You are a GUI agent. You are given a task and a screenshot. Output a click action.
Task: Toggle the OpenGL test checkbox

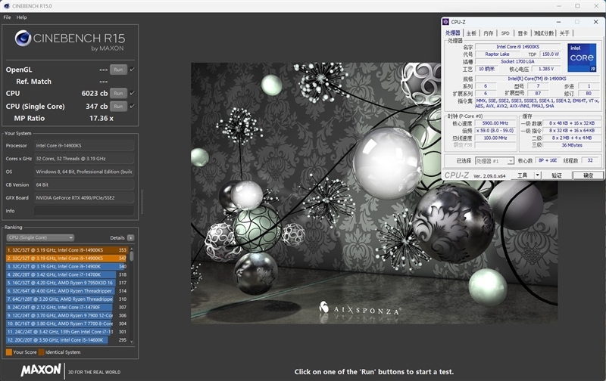132,70
